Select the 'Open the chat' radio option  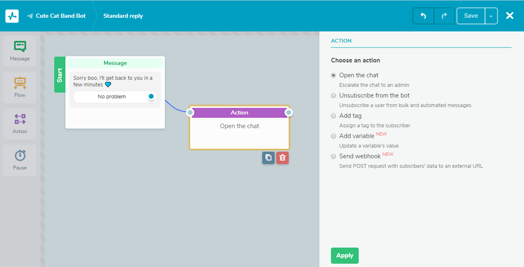333,76
